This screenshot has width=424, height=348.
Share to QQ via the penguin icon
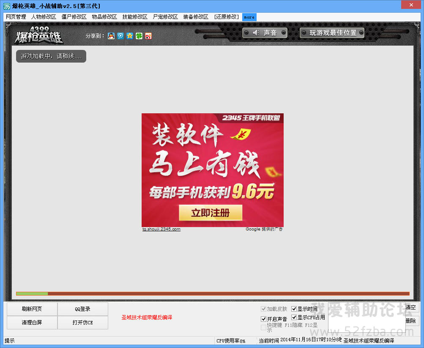pyautogui.click(x=111, y=36)
